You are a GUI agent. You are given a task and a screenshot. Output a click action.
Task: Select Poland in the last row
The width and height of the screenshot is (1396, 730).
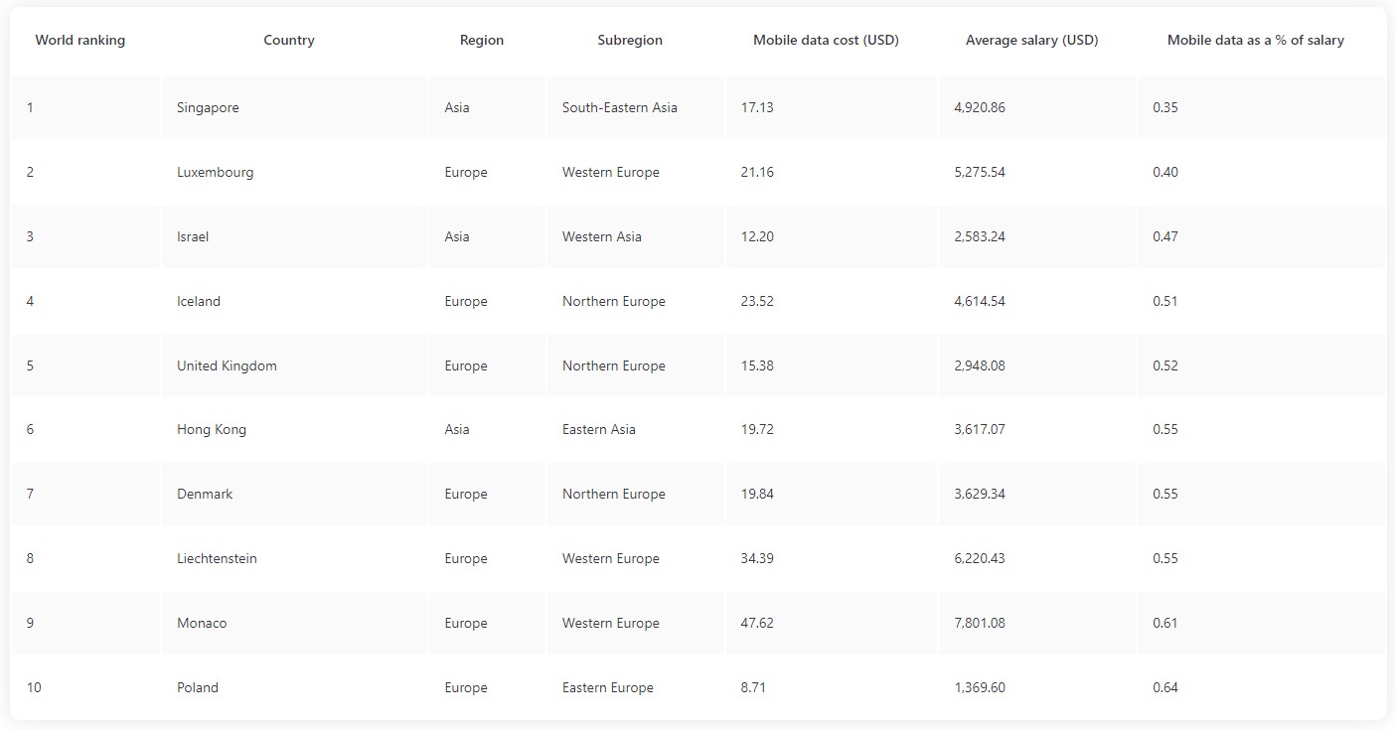click(x=198, y=688)
